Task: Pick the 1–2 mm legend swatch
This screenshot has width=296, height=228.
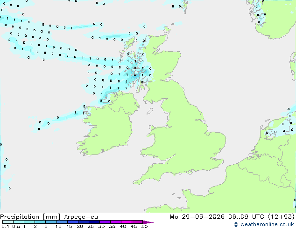Action: [x=29, y=222]
